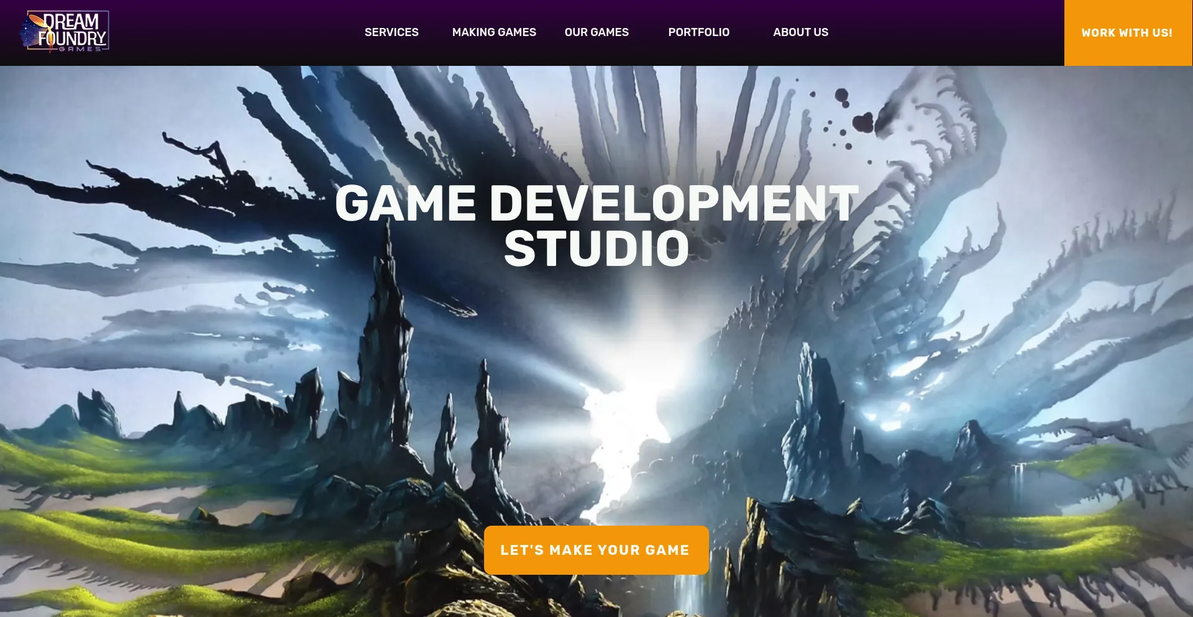Screen dimensions: 1193x617
Task: Click the "GAME DEVELOPMENT STUDIO" heading
Action: [595, 224]
